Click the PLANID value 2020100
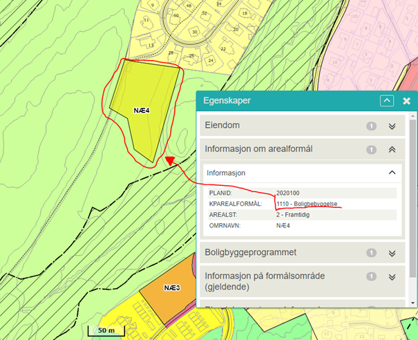 [x=287, y=193]
